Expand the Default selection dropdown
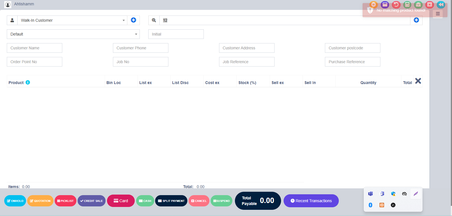452x216 pixels. pyautogui.click(x=73, y=34)
